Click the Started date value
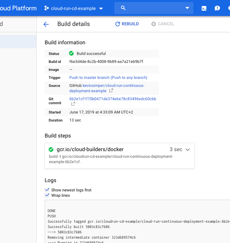 101,112
